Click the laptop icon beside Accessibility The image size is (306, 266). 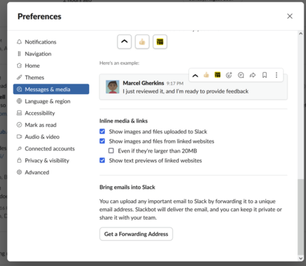19,113
